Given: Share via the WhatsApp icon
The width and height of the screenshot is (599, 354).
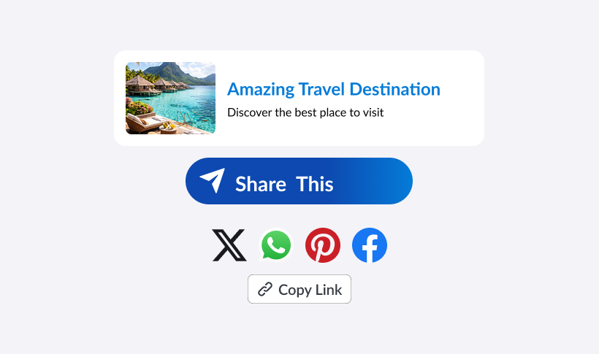Looking at the screenshot, I should tap(276, 245).
